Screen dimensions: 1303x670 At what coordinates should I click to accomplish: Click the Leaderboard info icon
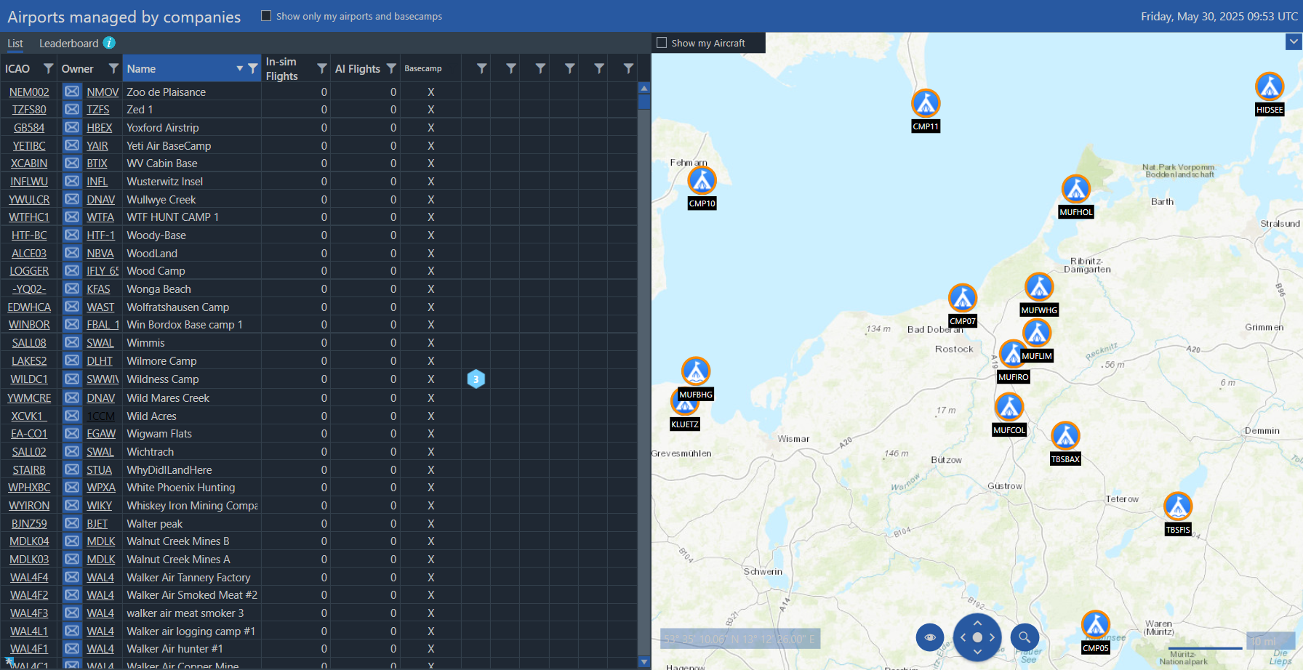109,43
